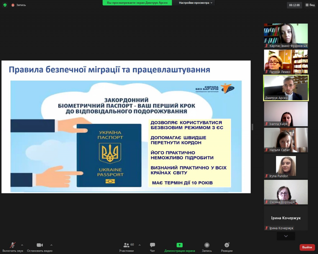
Task: Expand the arrow next to Участники
Action: pos(139,245)
